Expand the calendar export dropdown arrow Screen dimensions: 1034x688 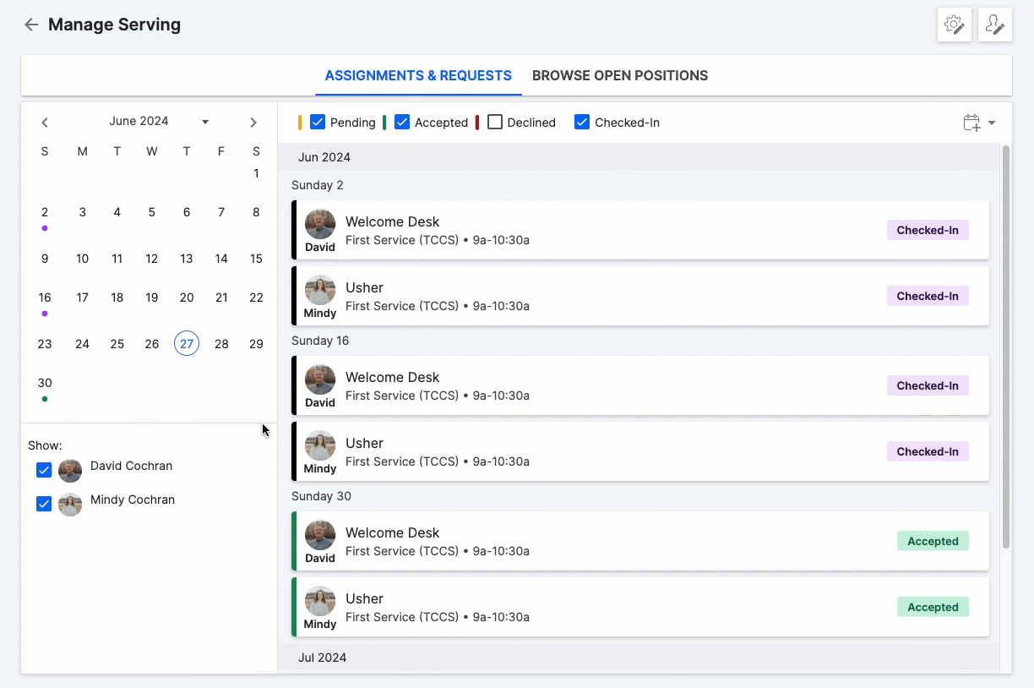pyautogui.click(x=992, y=123)
